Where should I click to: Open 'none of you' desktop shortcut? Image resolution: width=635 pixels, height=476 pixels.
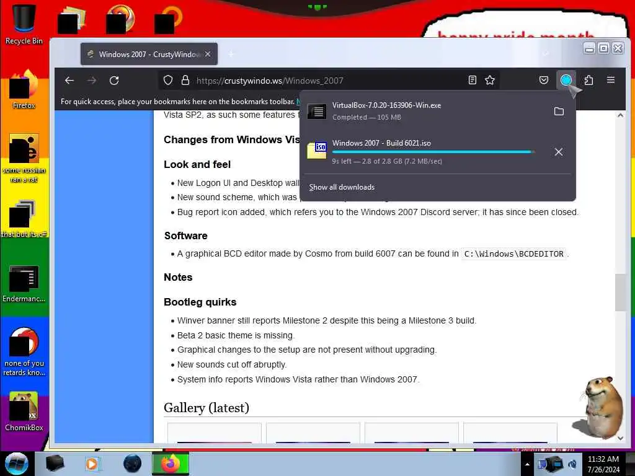(24, 351)
